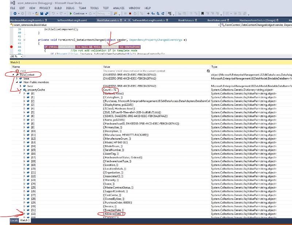
Task: Collapse the propertyCache node
Action: click(21, 90)
